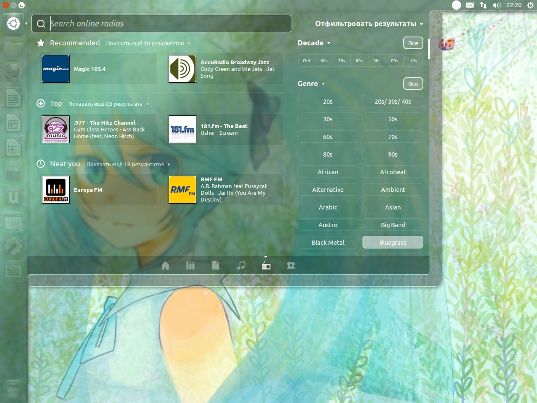Open the Files launcher icon
The image size is (537, 403).
pos(13,50)
